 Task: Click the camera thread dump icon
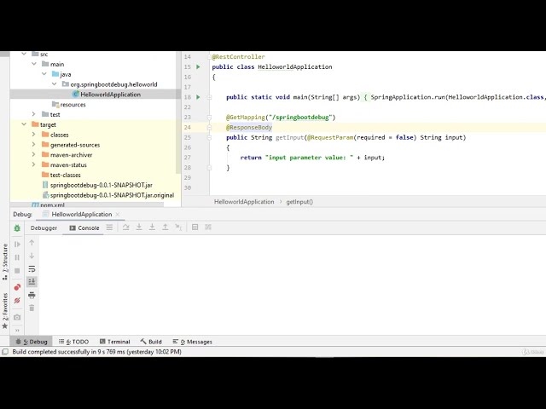pos(17,317)
